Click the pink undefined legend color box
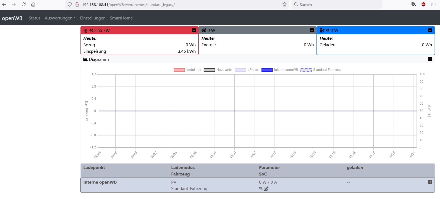 pyautogui.click(x=179, y=70)
